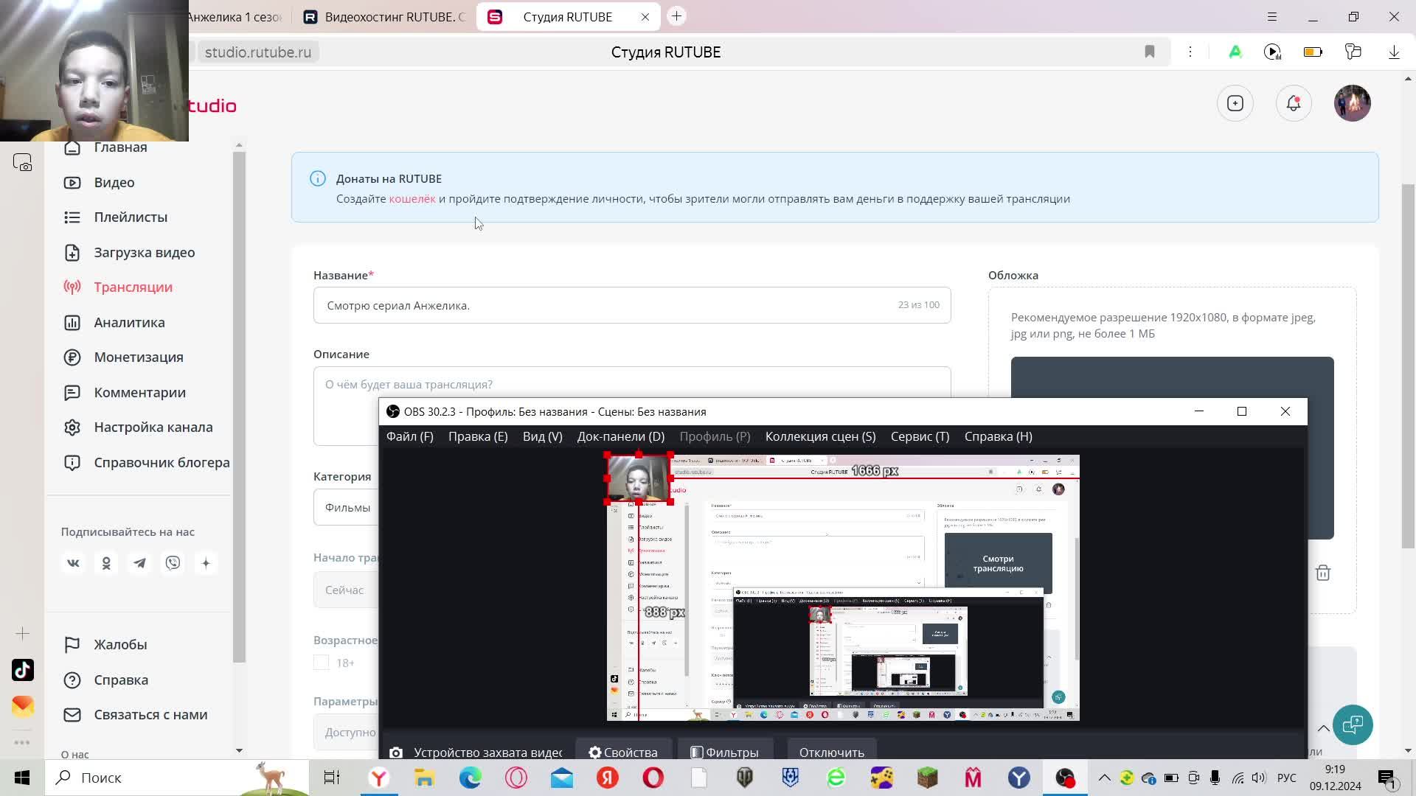Click the кошелёк link in donation banner
The height and width of the screenshot is (796, 1416).
pos(412,199)
